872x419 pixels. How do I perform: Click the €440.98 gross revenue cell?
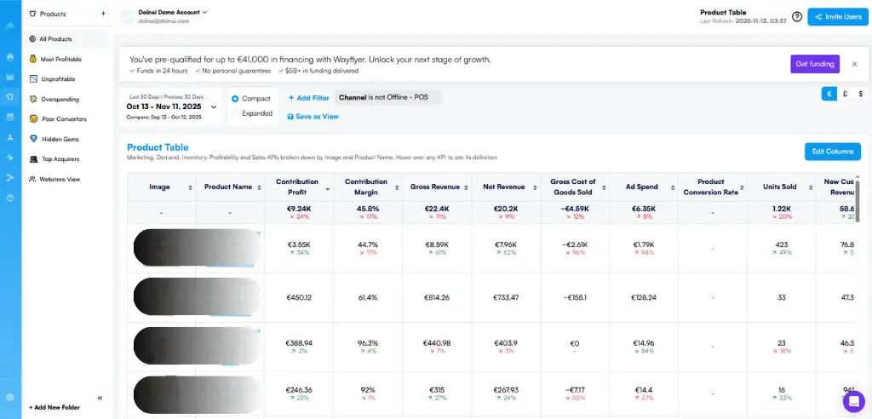point(437,347)
